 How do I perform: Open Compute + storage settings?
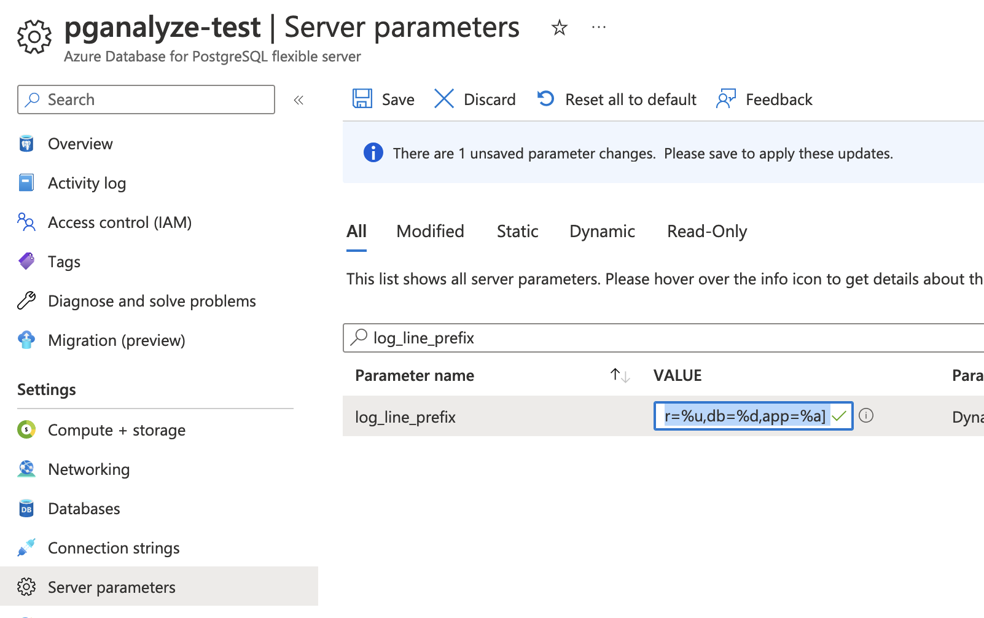click(x=117, y=430)
